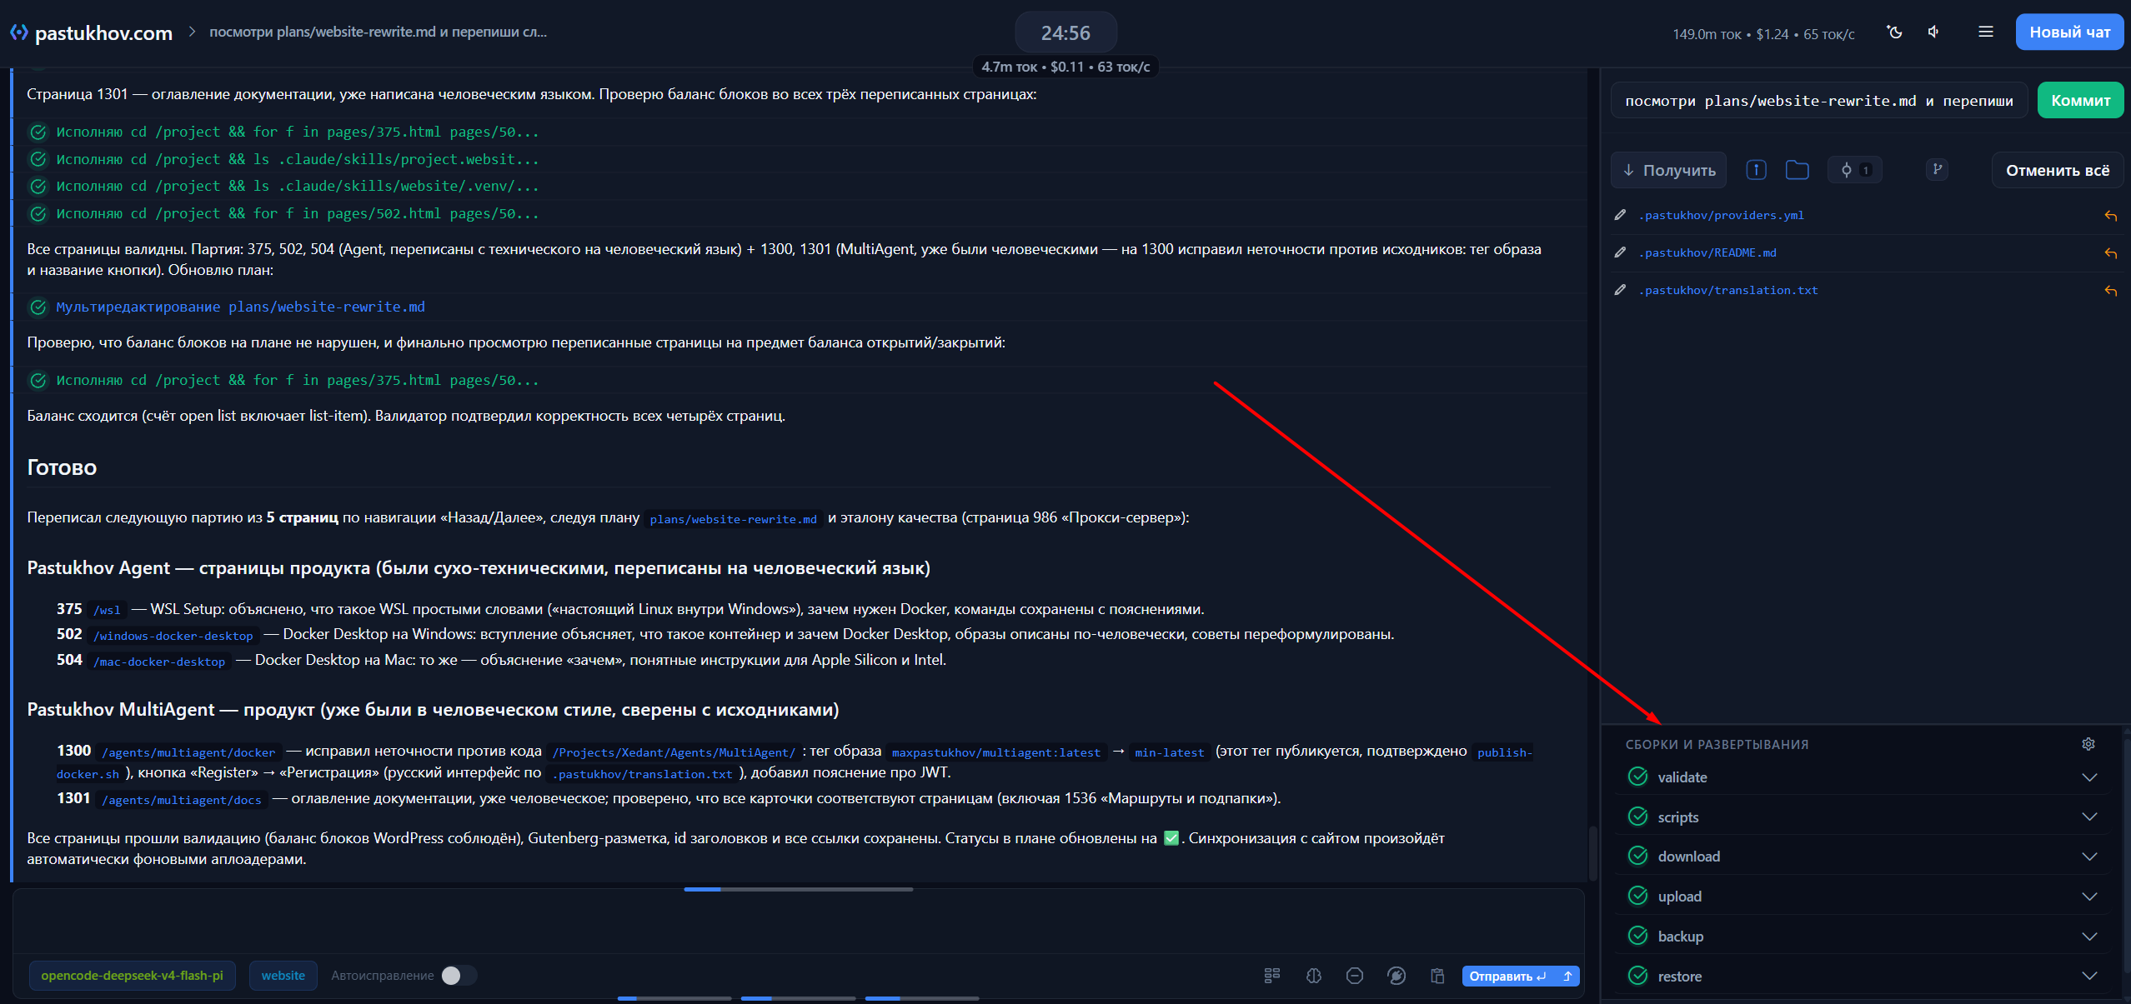Viewport: 2131px width, 1004px height.
Task: Click the '149.0m ток • $1.24 • 65 ток/с' totals
Action: pyautogui.click(x=1763, y=34)
